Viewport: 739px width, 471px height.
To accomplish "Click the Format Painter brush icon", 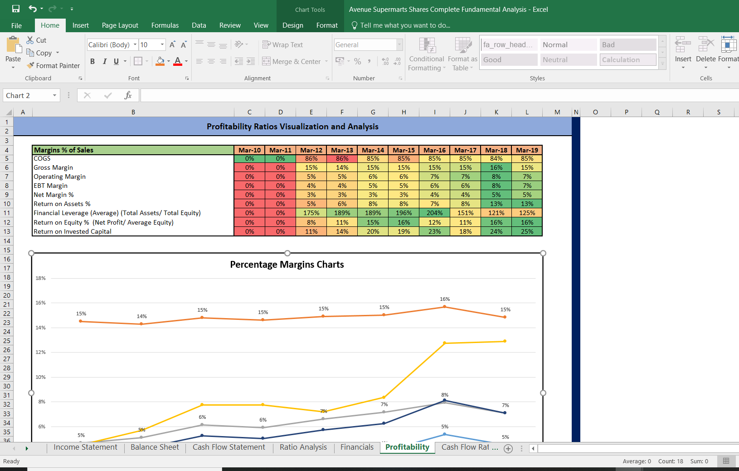I will point(30,65).
